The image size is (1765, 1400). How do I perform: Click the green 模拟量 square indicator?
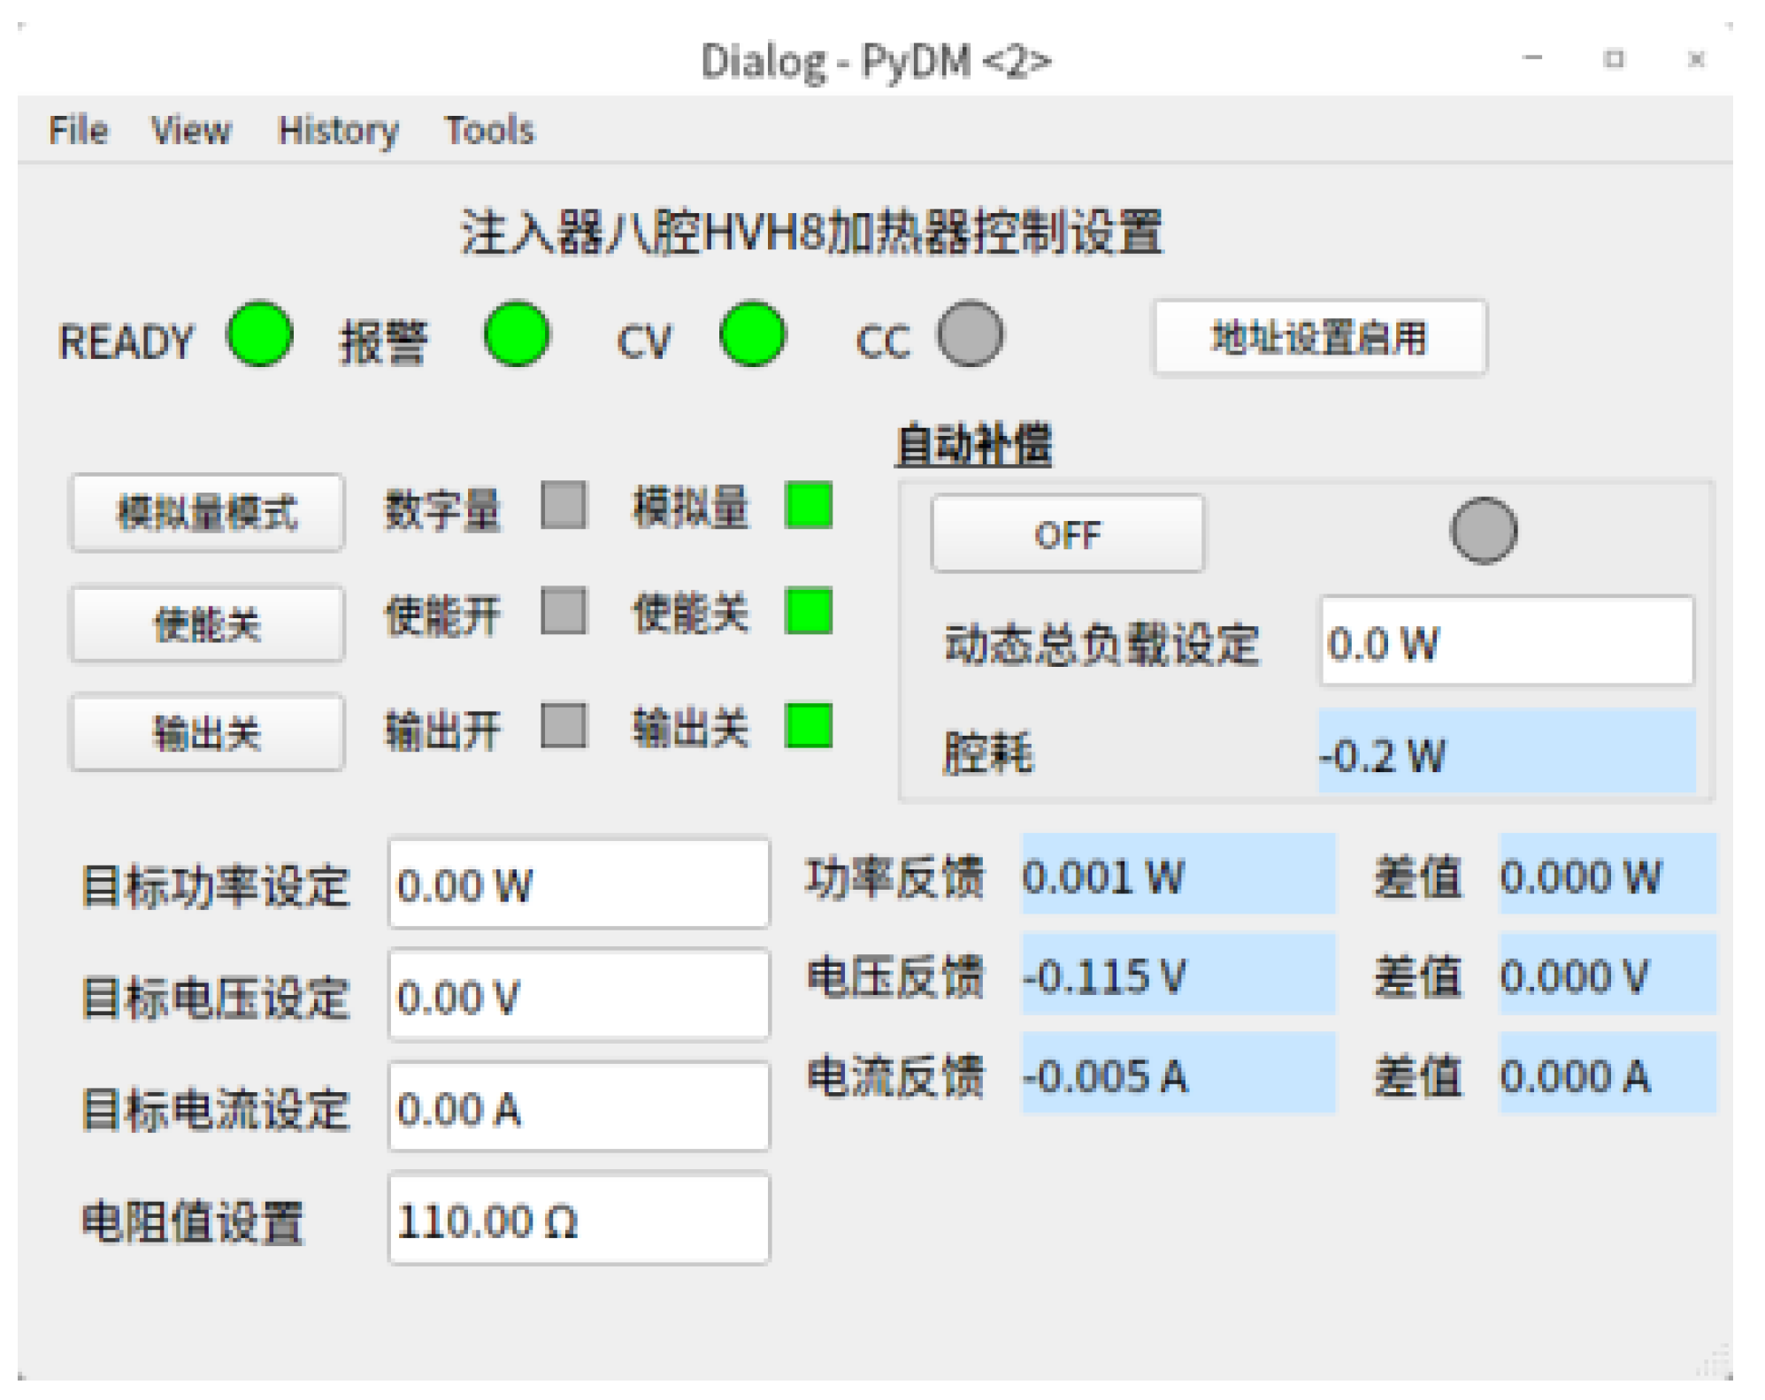pos(808,505)
